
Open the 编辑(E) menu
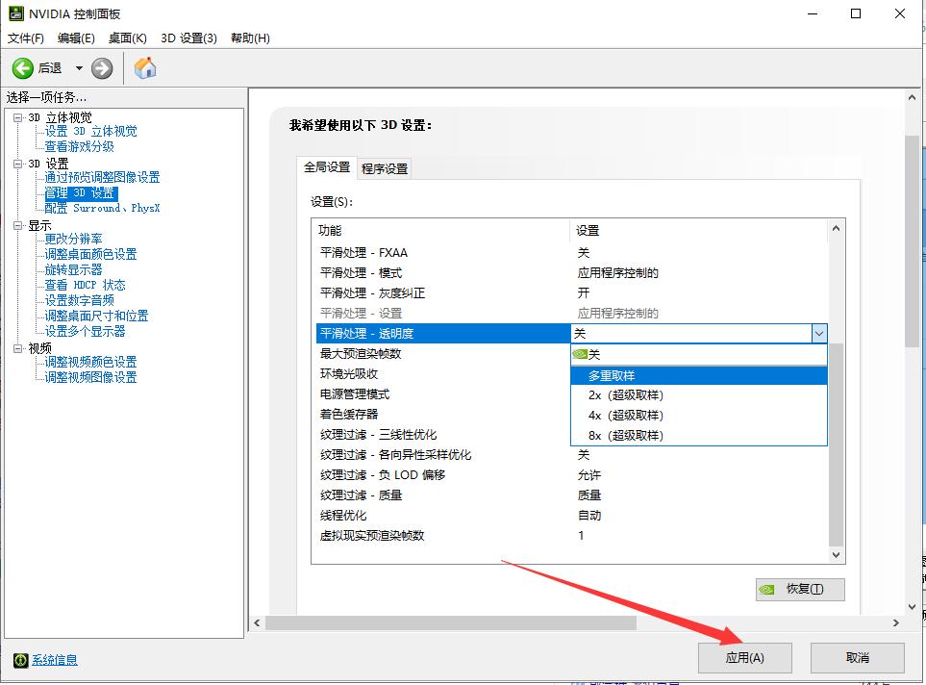click(x=76, y=38)
